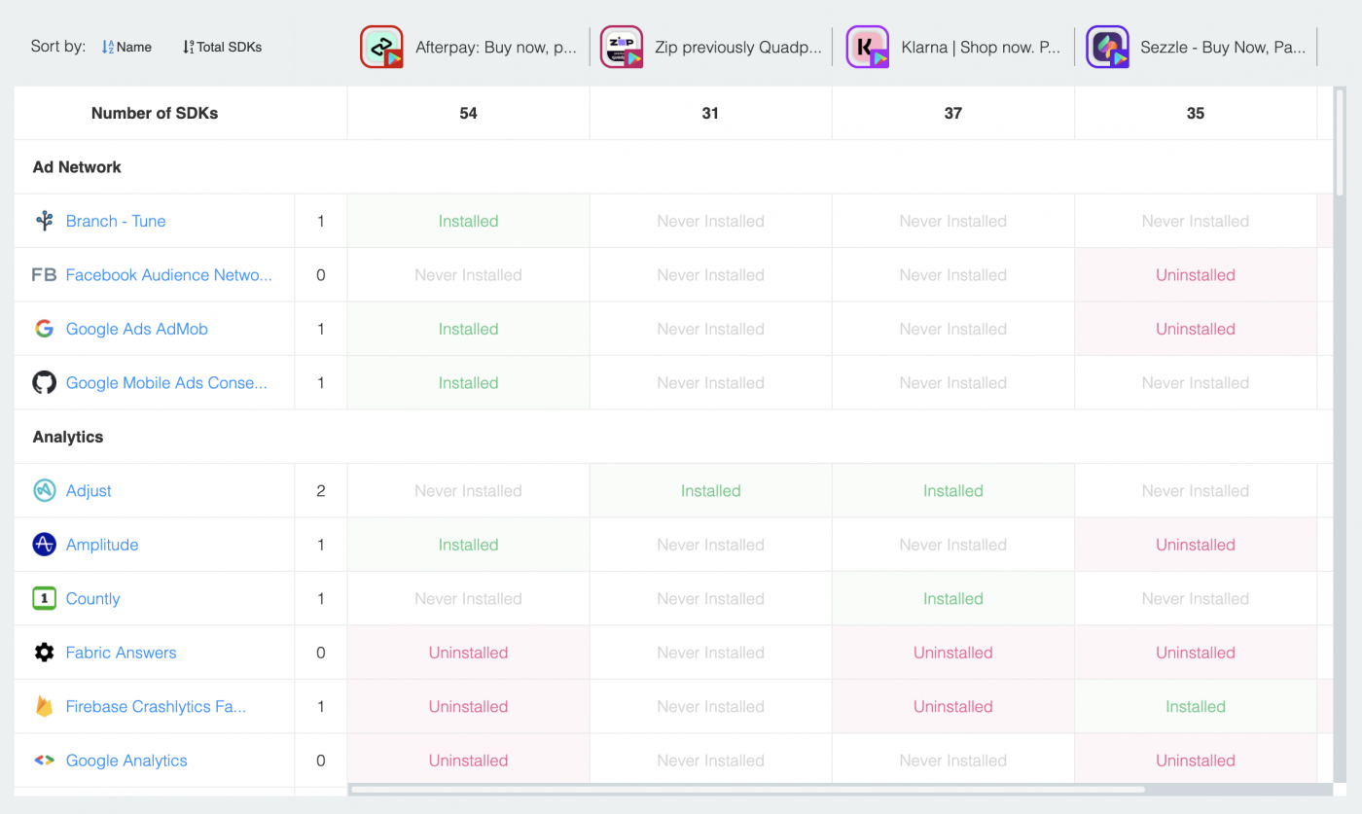Click the Klarna app icon

pyautogui.click(x=868, y=47)
